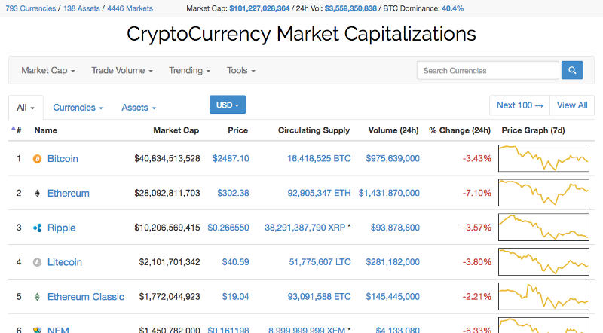Open the 4446 Markets link
Screen dimensions: 603x333
[130, 8]
